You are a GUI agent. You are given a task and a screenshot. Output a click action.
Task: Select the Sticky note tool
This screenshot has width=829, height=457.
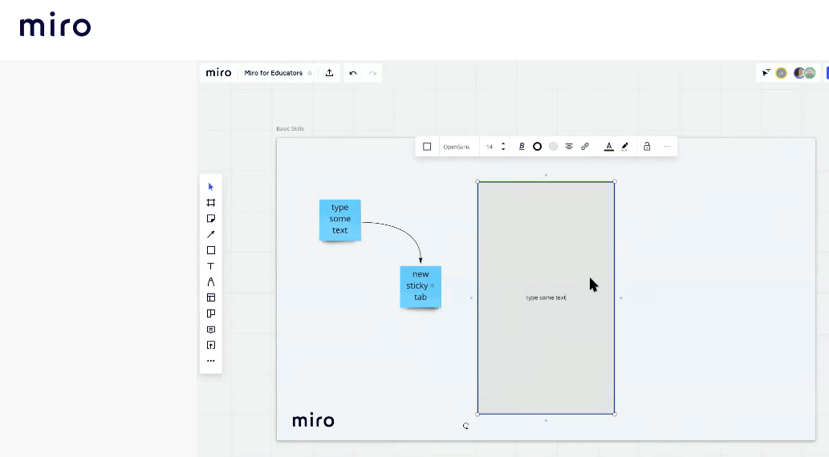click(211, 219)
